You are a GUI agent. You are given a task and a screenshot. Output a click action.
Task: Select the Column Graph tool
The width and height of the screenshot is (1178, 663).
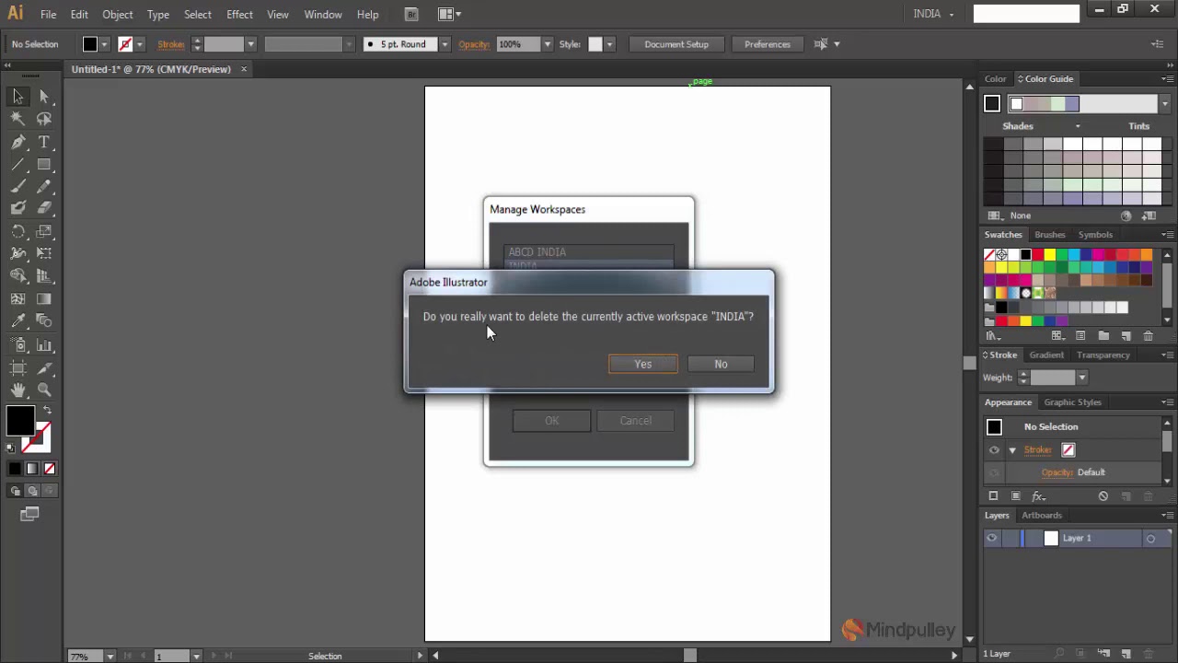click(44, 345)
